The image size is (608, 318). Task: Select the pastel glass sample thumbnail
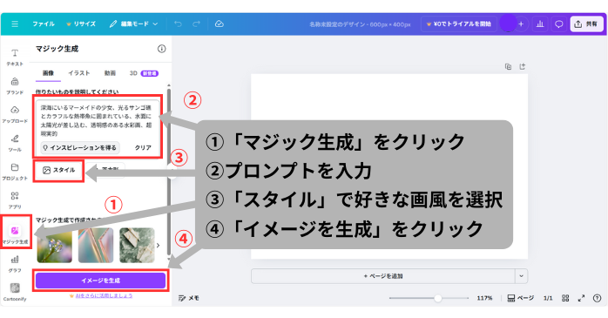click(96, 245)
